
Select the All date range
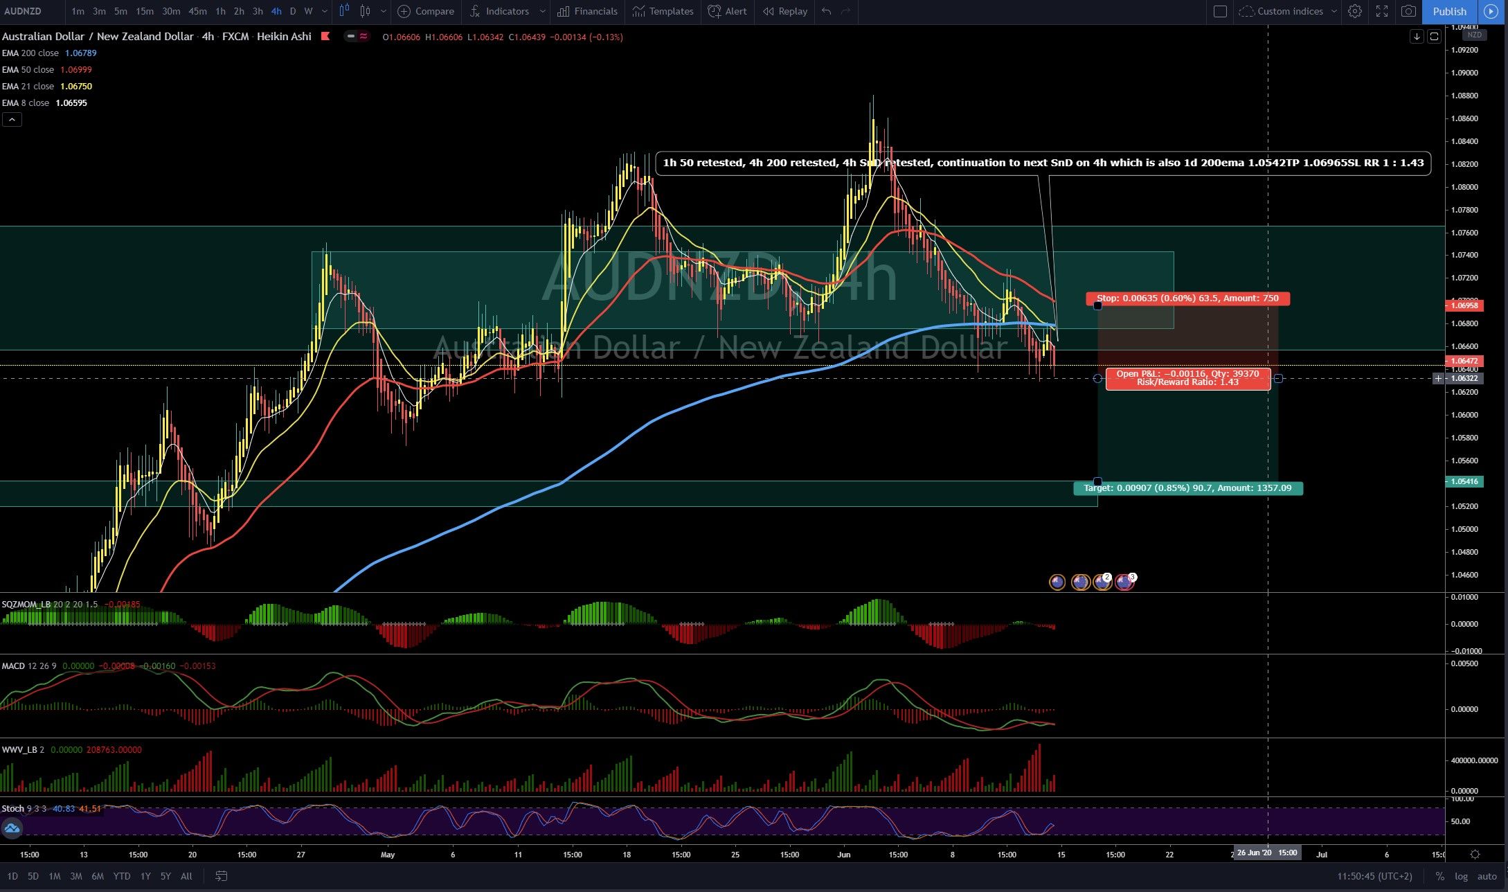(x=186, y=876)
